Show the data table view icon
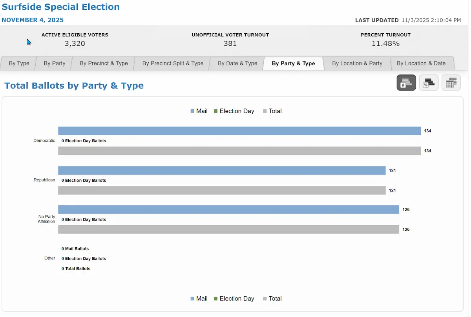Image resolution: width=471 pixels, height=317 pixels. click(451, 83)
